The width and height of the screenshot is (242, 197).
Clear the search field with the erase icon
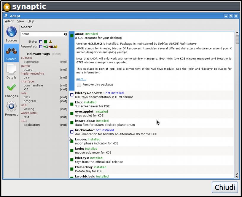tap(65, 34)
